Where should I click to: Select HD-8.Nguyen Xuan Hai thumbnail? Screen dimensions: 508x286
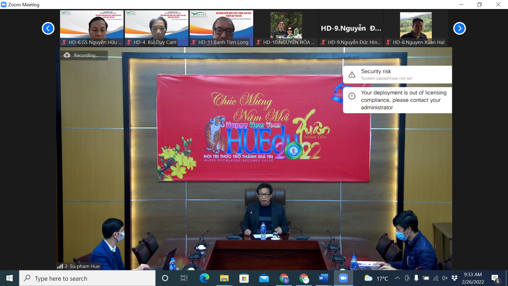416,28
